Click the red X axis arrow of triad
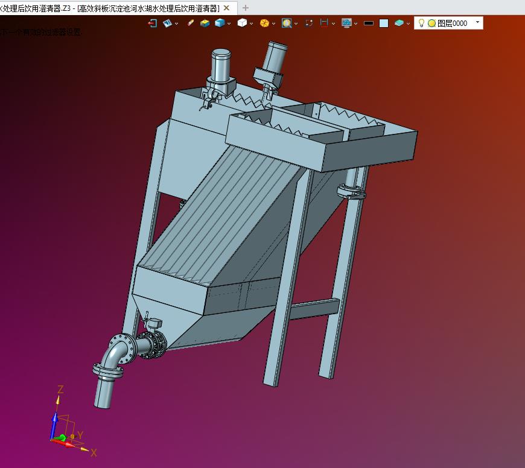This screenshot has width=525, height=468. [x=63, y=444]
